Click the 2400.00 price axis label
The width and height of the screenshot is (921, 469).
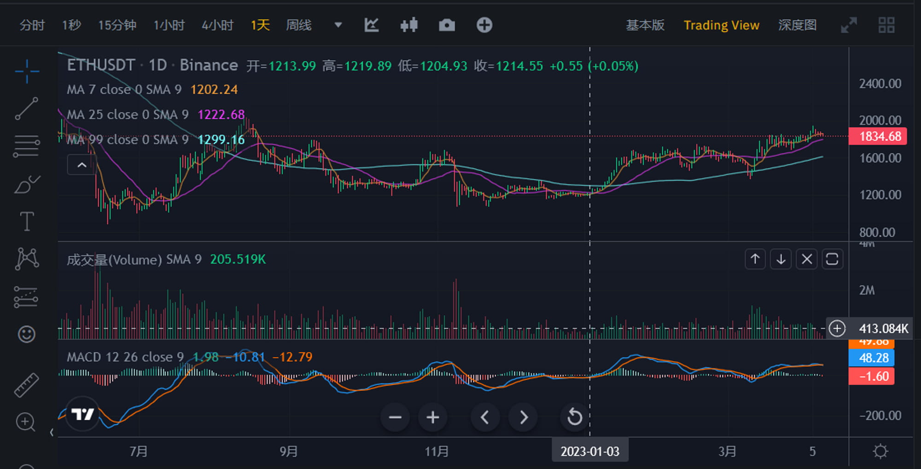coord(880,84)
